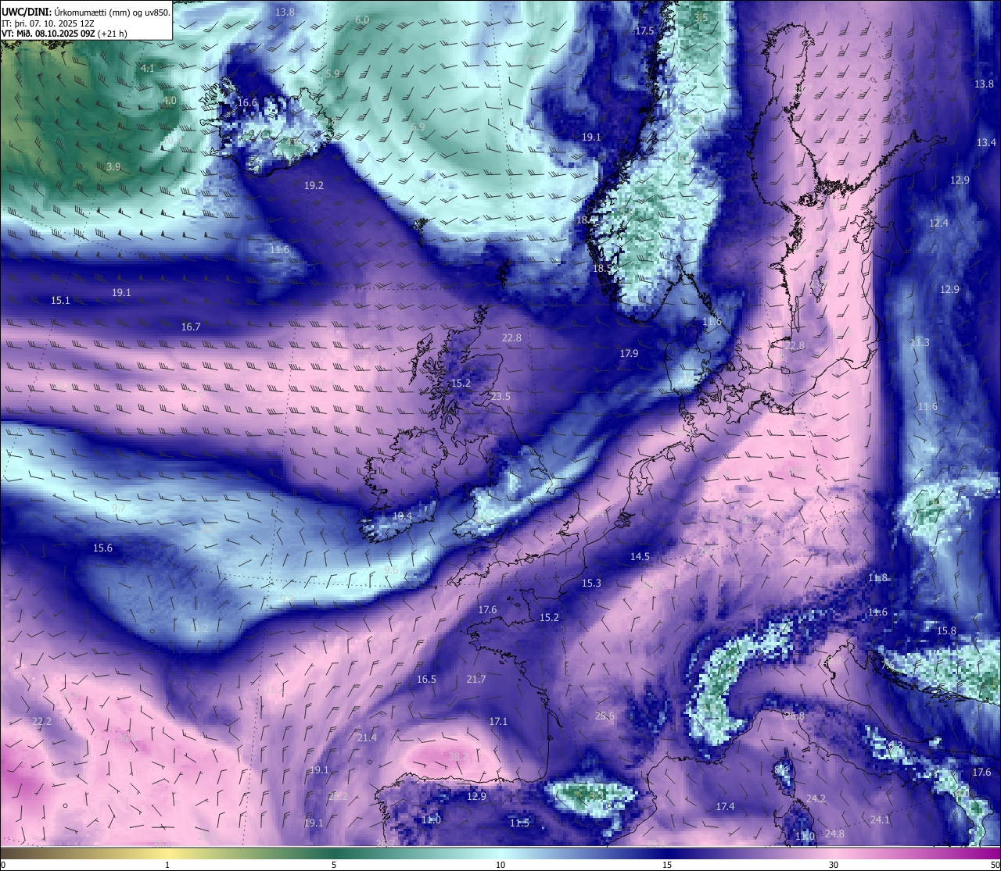
Task: Click the 26.8 value on the map
Action: click(795, 716)
